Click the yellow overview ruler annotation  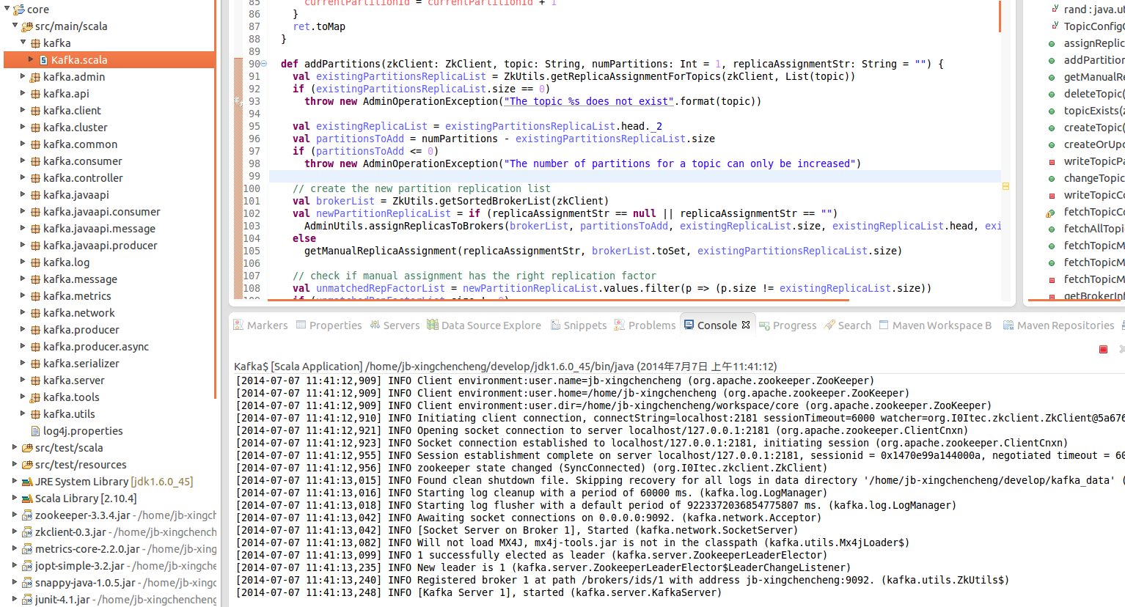point(1005,186)
